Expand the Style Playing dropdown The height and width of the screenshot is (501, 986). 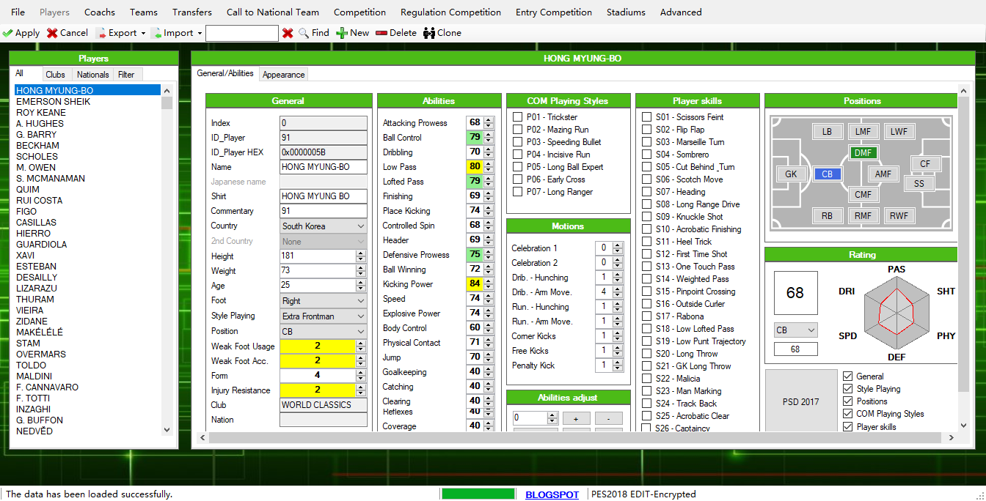[x=324, y=316]
